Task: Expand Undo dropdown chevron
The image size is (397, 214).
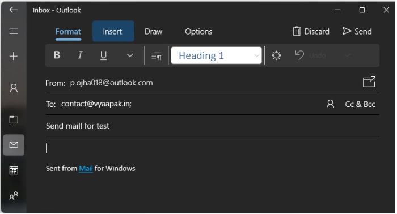Action: pos(347,55)
